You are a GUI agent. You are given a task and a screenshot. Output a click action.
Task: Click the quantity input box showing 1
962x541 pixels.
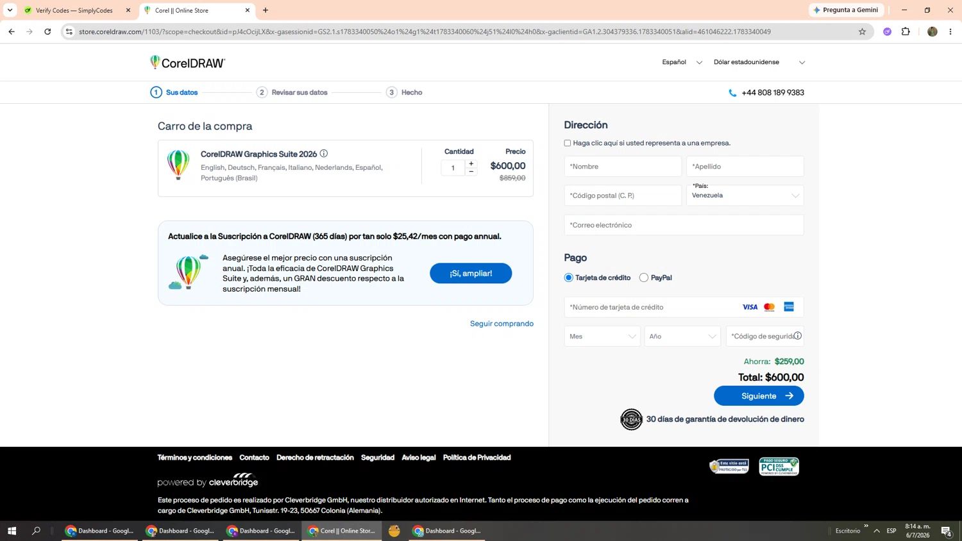[453, 168]
